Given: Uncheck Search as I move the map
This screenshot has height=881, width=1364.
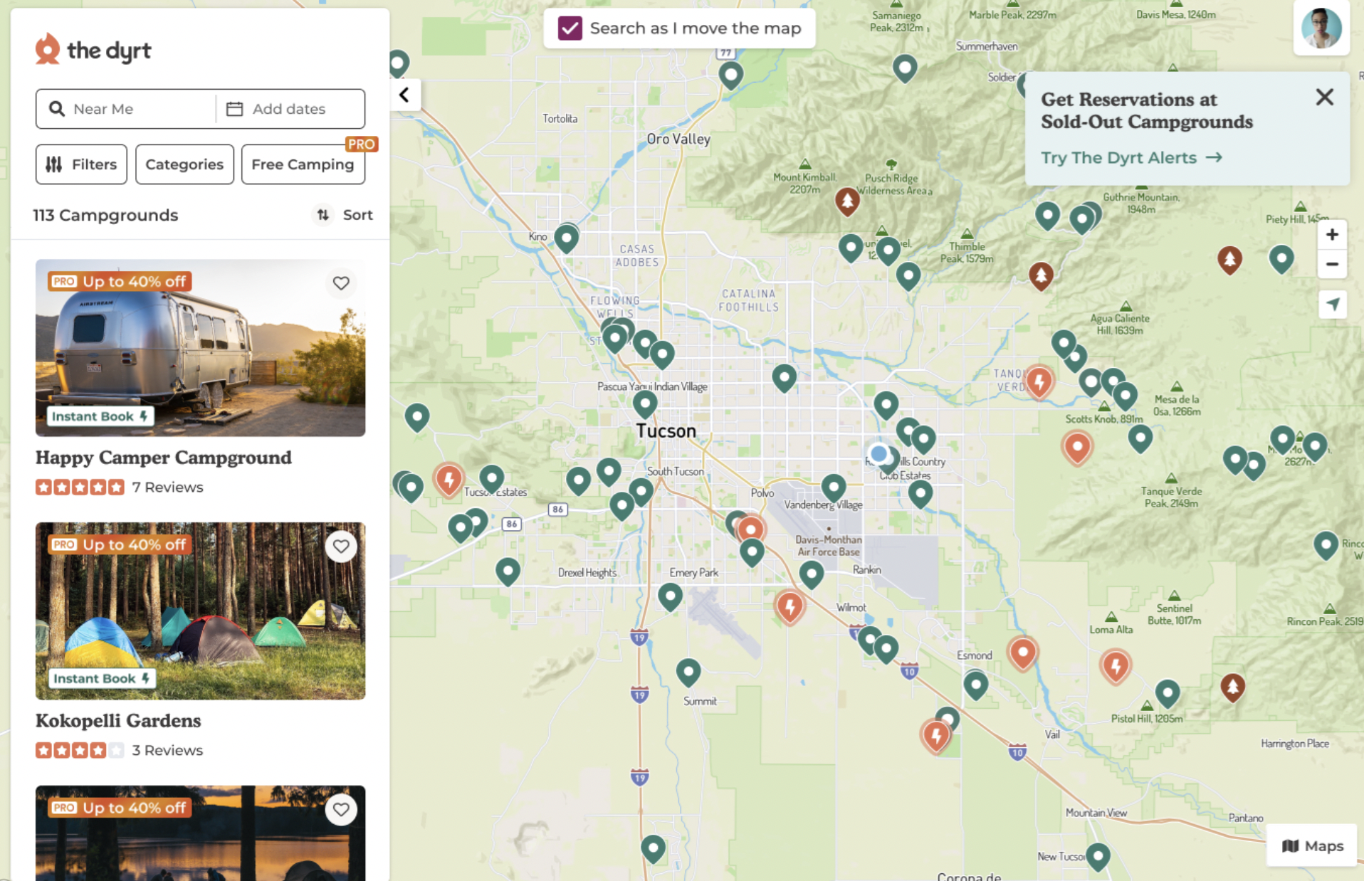Looking at the screenshot, I should coord(570,28).
